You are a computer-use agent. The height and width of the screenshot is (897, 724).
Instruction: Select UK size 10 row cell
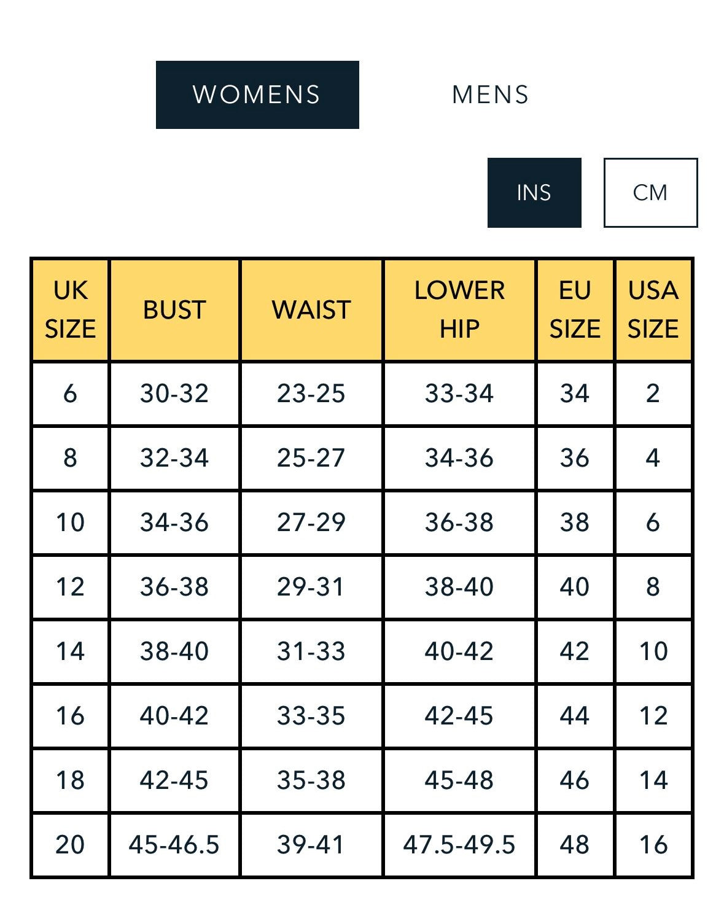(x=70, y=522)
